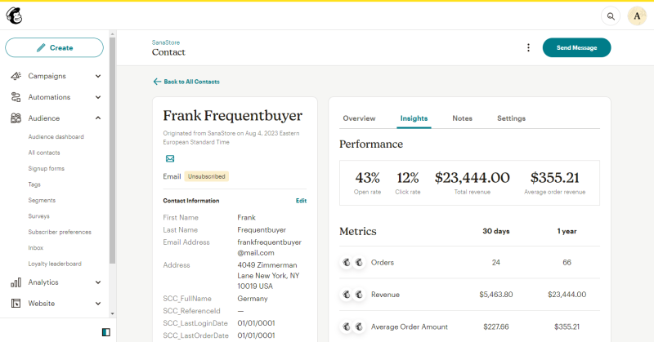Click the 1 year column header
654x342 pixels.
coord(567,231)
